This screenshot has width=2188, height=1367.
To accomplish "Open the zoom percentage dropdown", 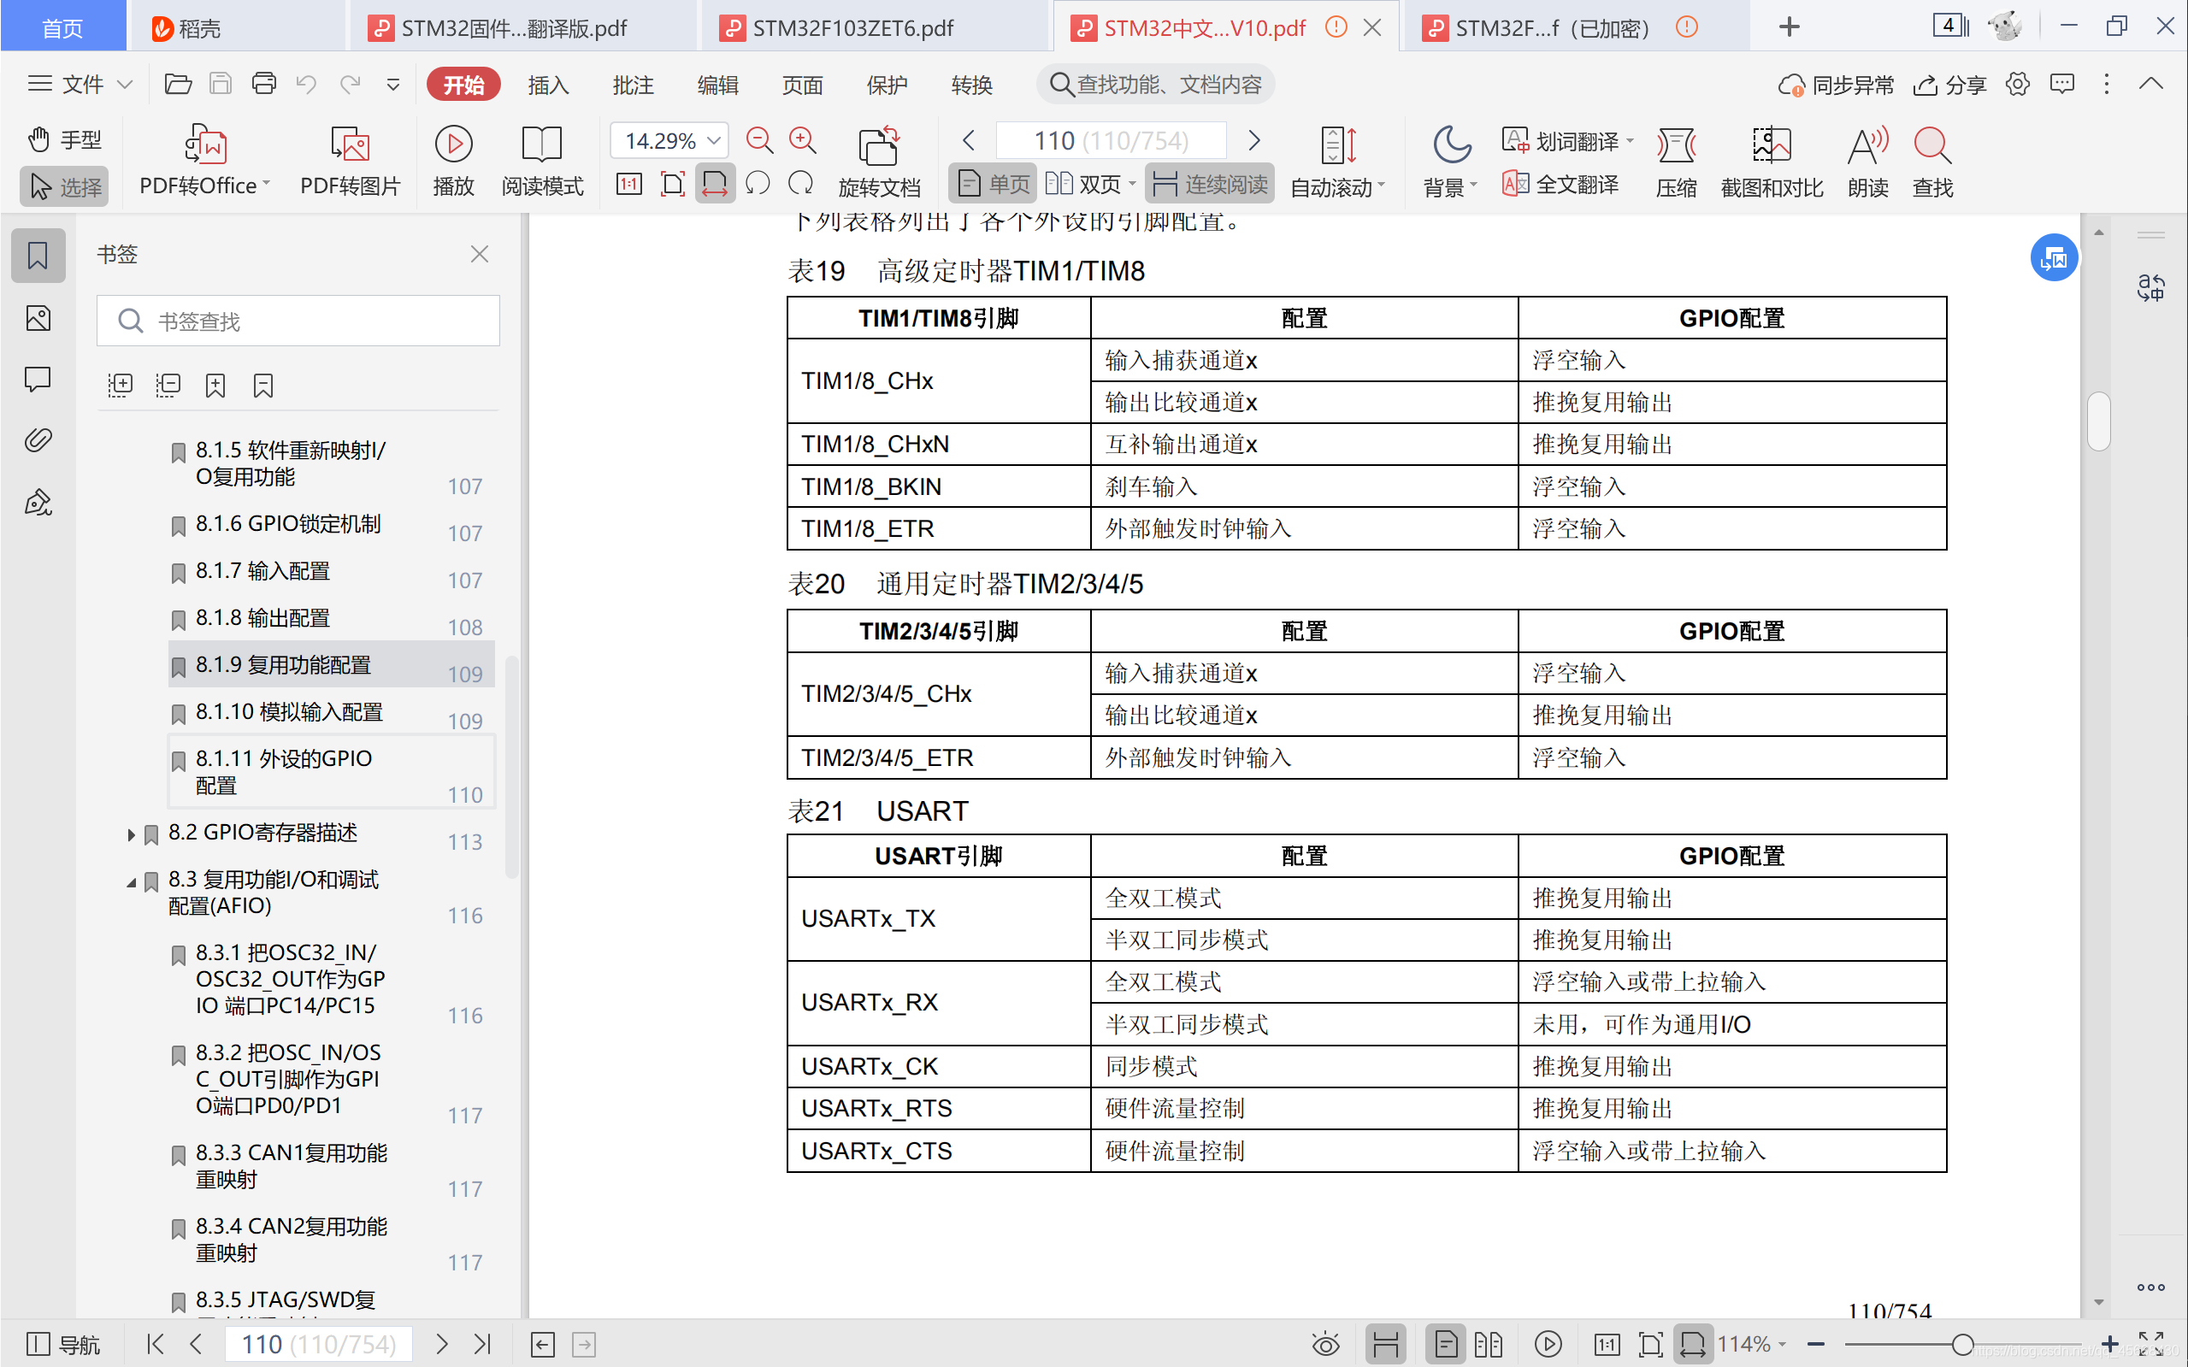I will coord(714,140).
